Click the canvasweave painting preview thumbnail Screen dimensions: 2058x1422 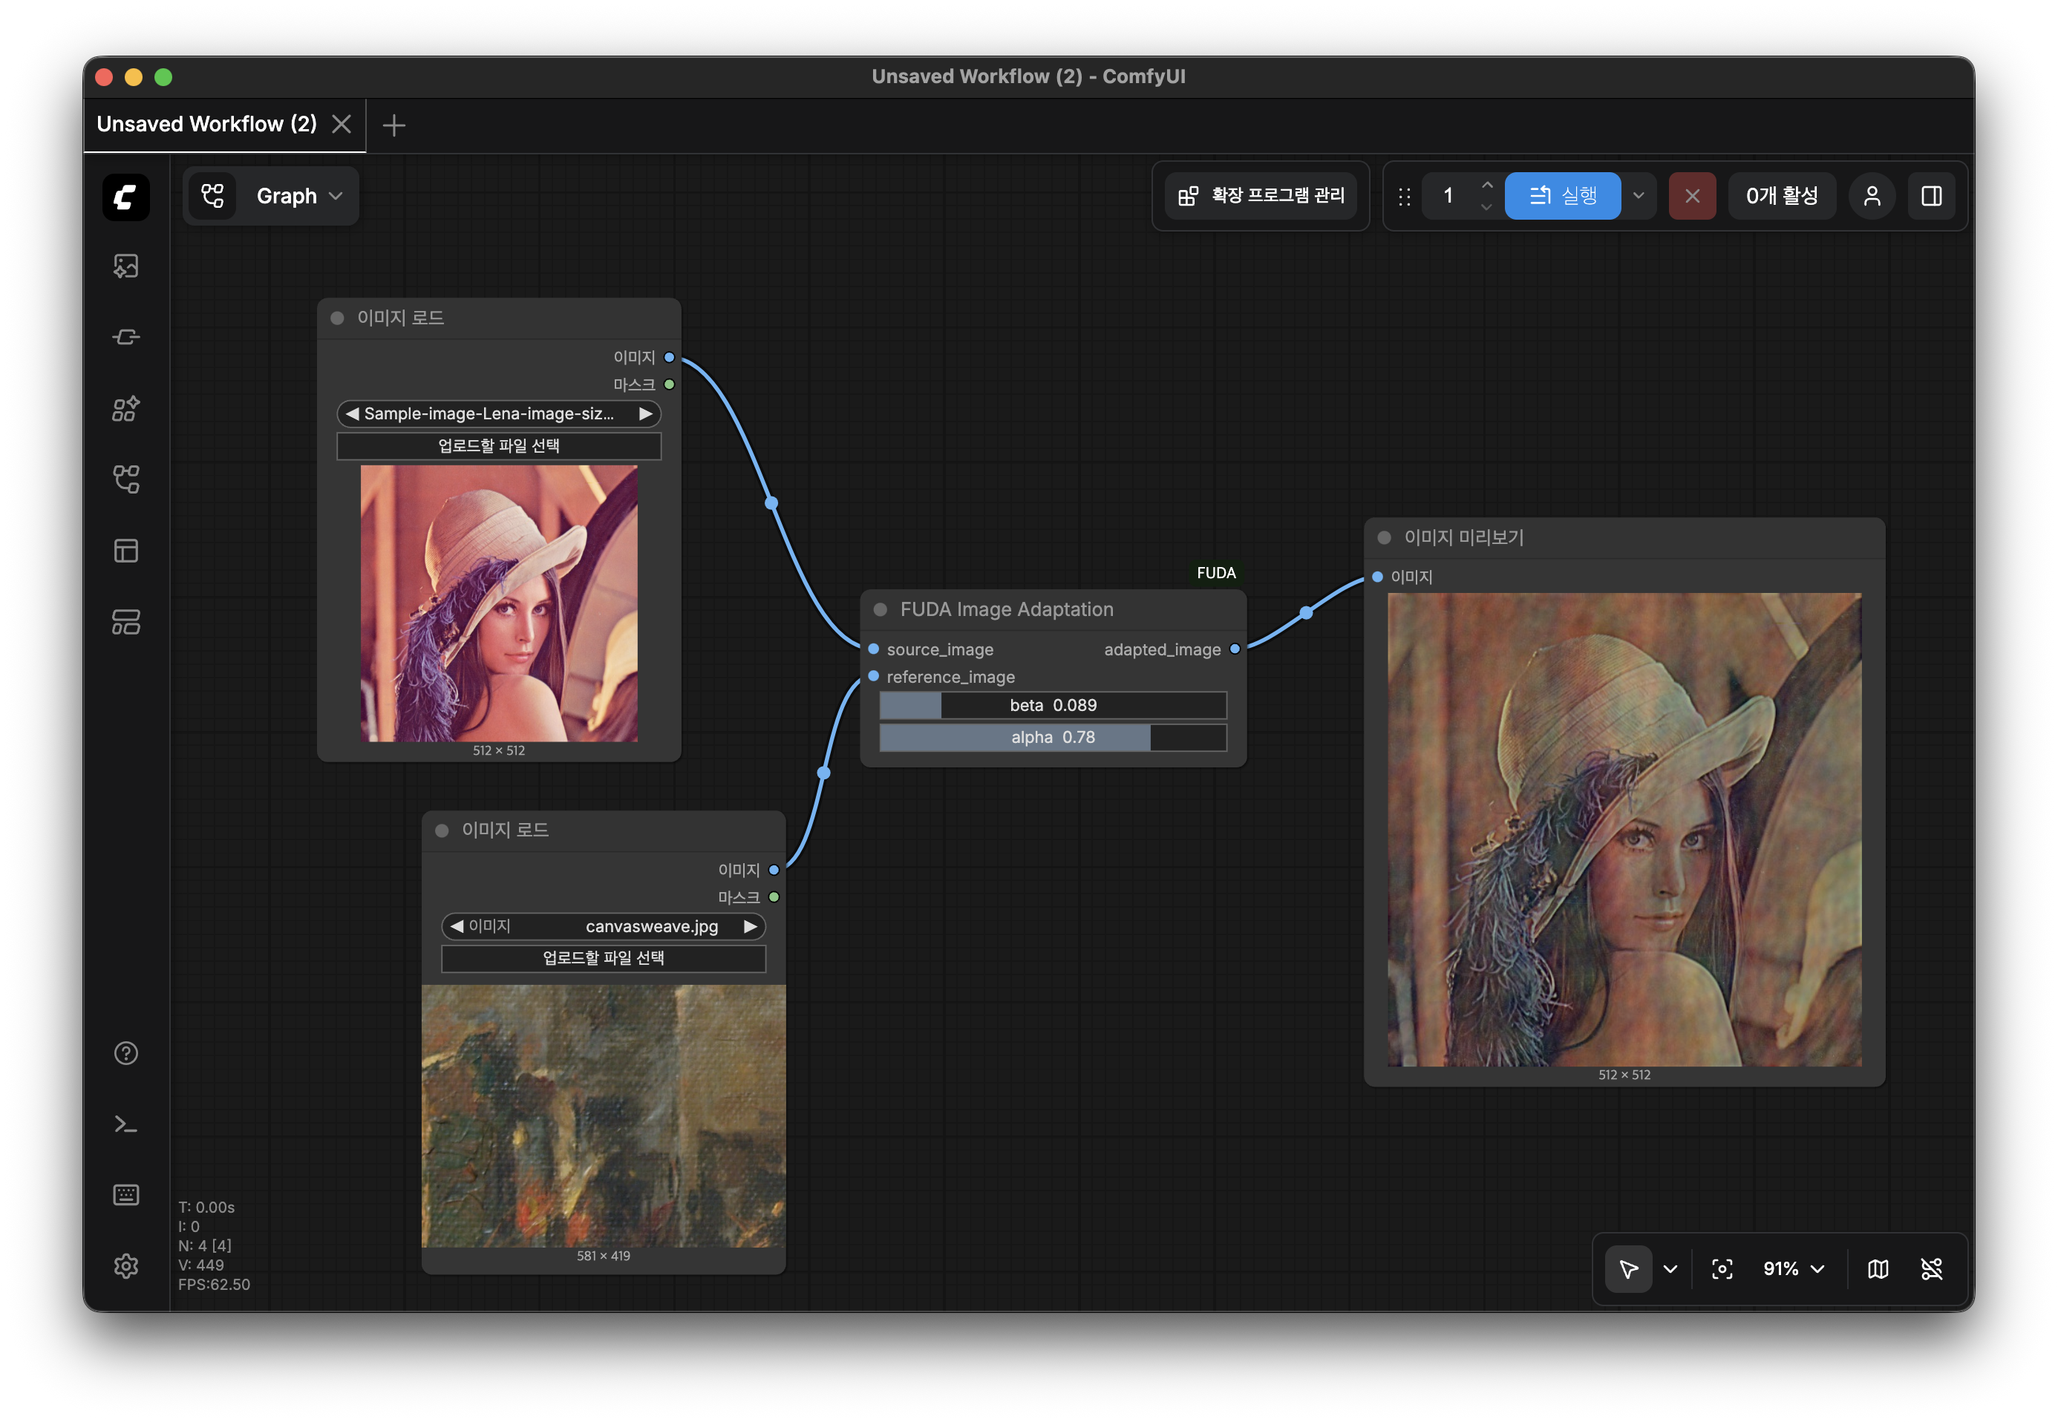point(604,1115)
